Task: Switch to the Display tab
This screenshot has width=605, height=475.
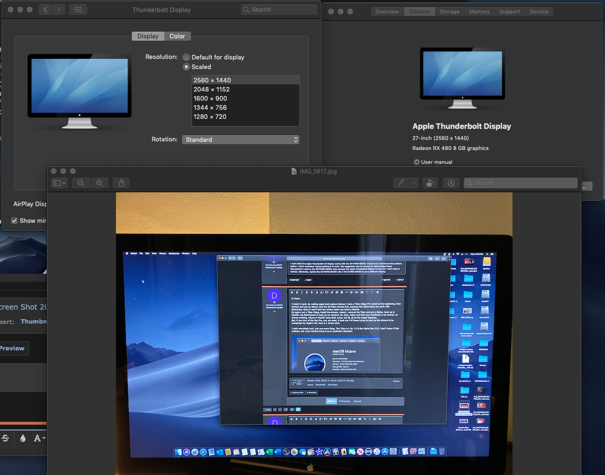Action: click(148, 36)
